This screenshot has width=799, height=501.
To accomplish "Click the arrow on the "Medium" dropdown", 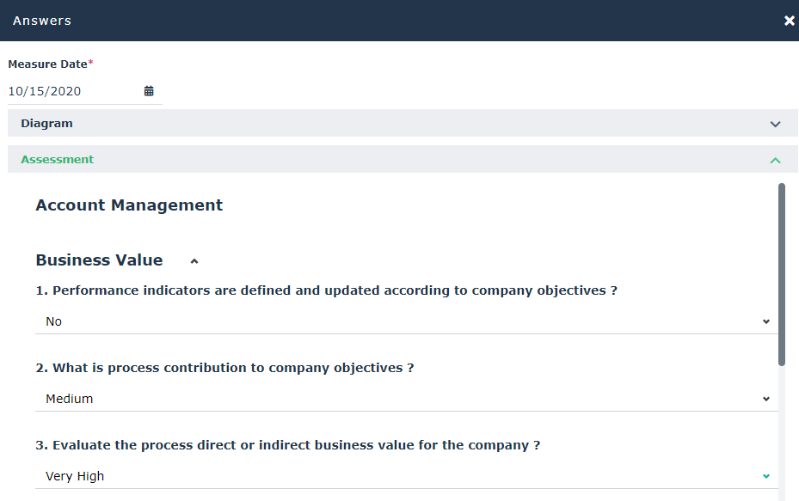I will [766, 399].
